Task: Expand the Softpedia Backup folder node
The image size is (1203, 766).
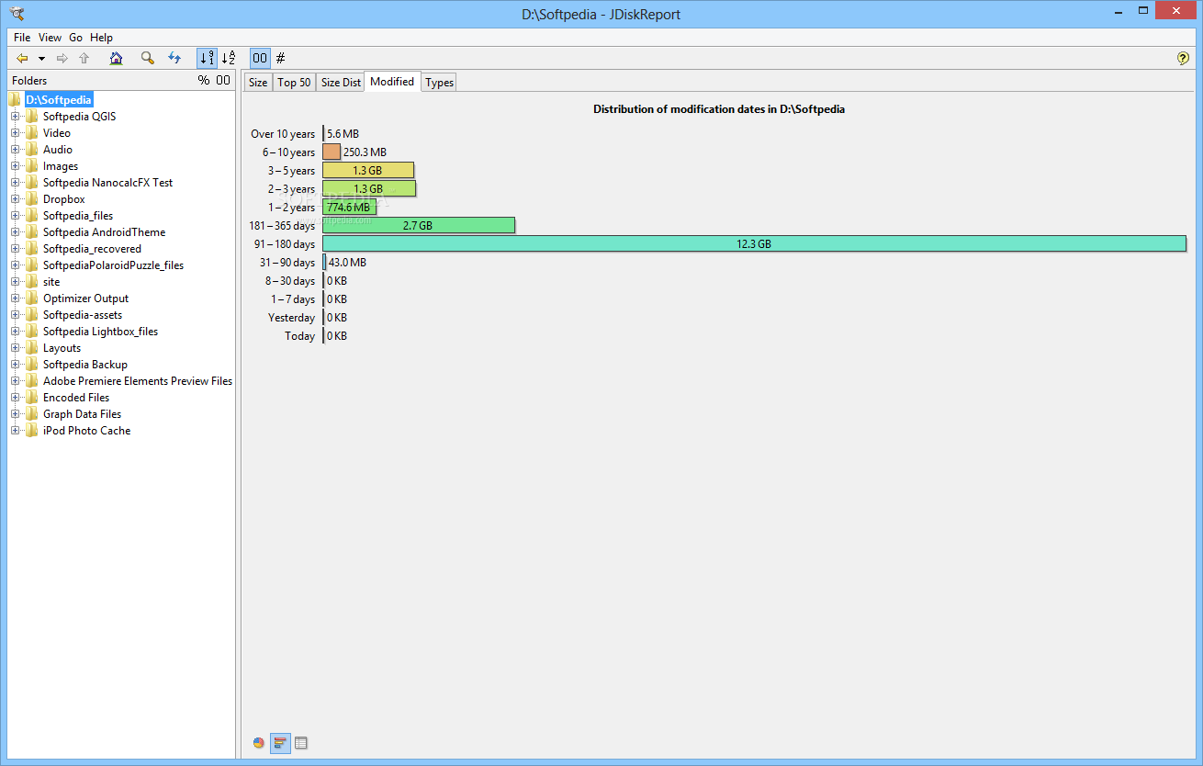Action: (15, 365)
